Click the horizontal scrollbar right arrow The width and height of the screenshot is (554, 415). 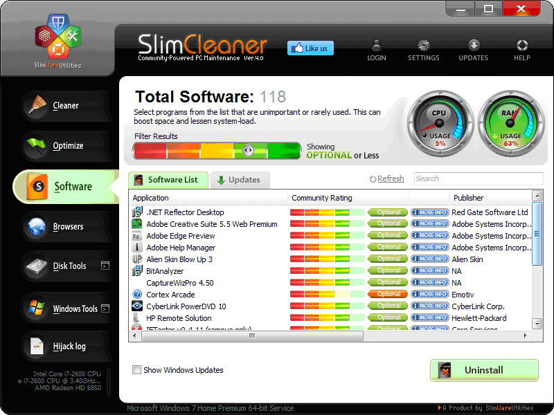(526, 335)
